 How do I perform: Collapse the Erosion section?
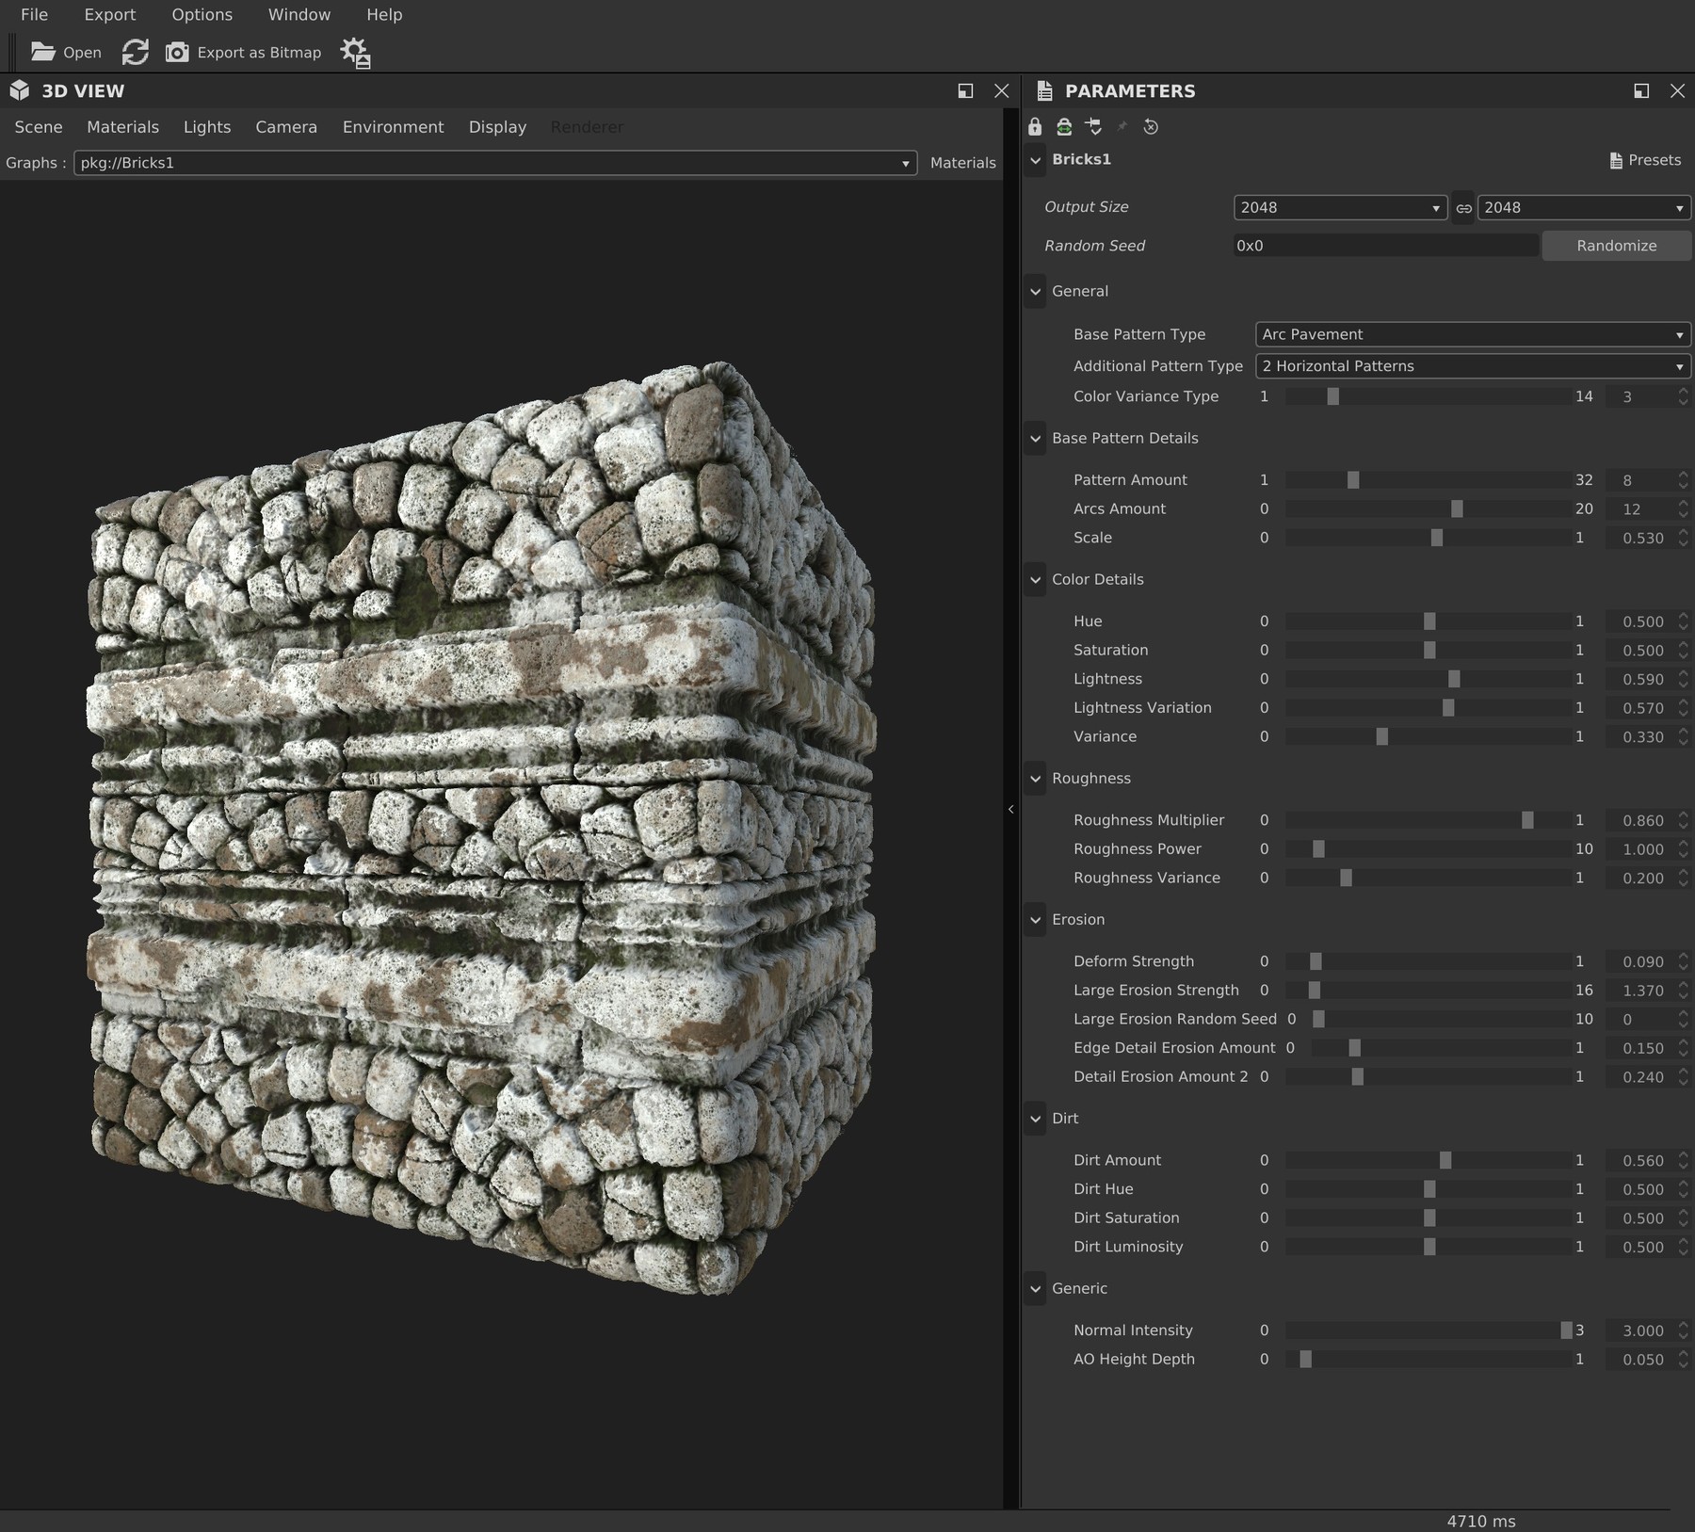click(x=1036, y=920)
